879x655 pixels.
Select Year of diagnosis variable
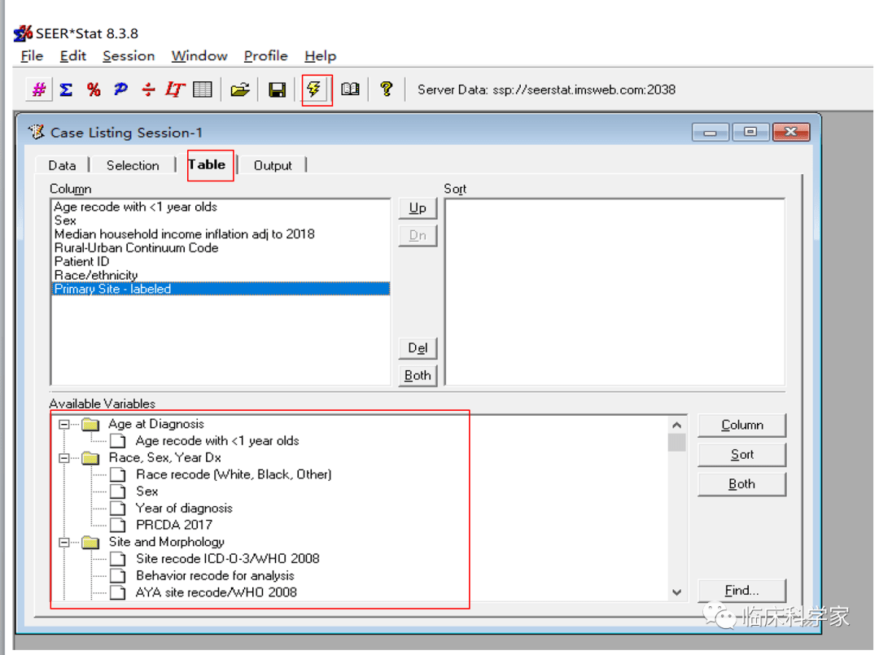coord(184,508)
